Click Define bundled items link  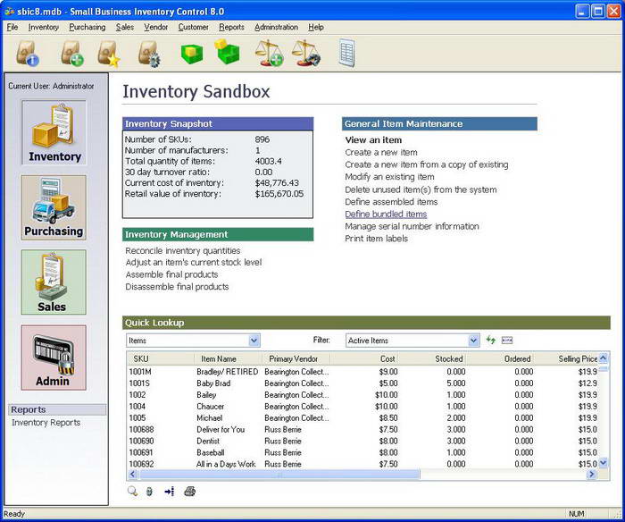(x=386, y=215)
